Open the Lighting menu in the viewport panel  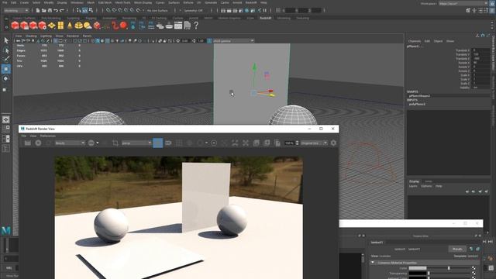[x=46, y=36]
